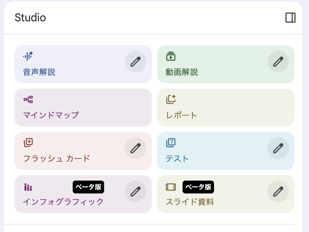Click the quiz question-mark icon
Screen dimensions: 309x232
171,143
